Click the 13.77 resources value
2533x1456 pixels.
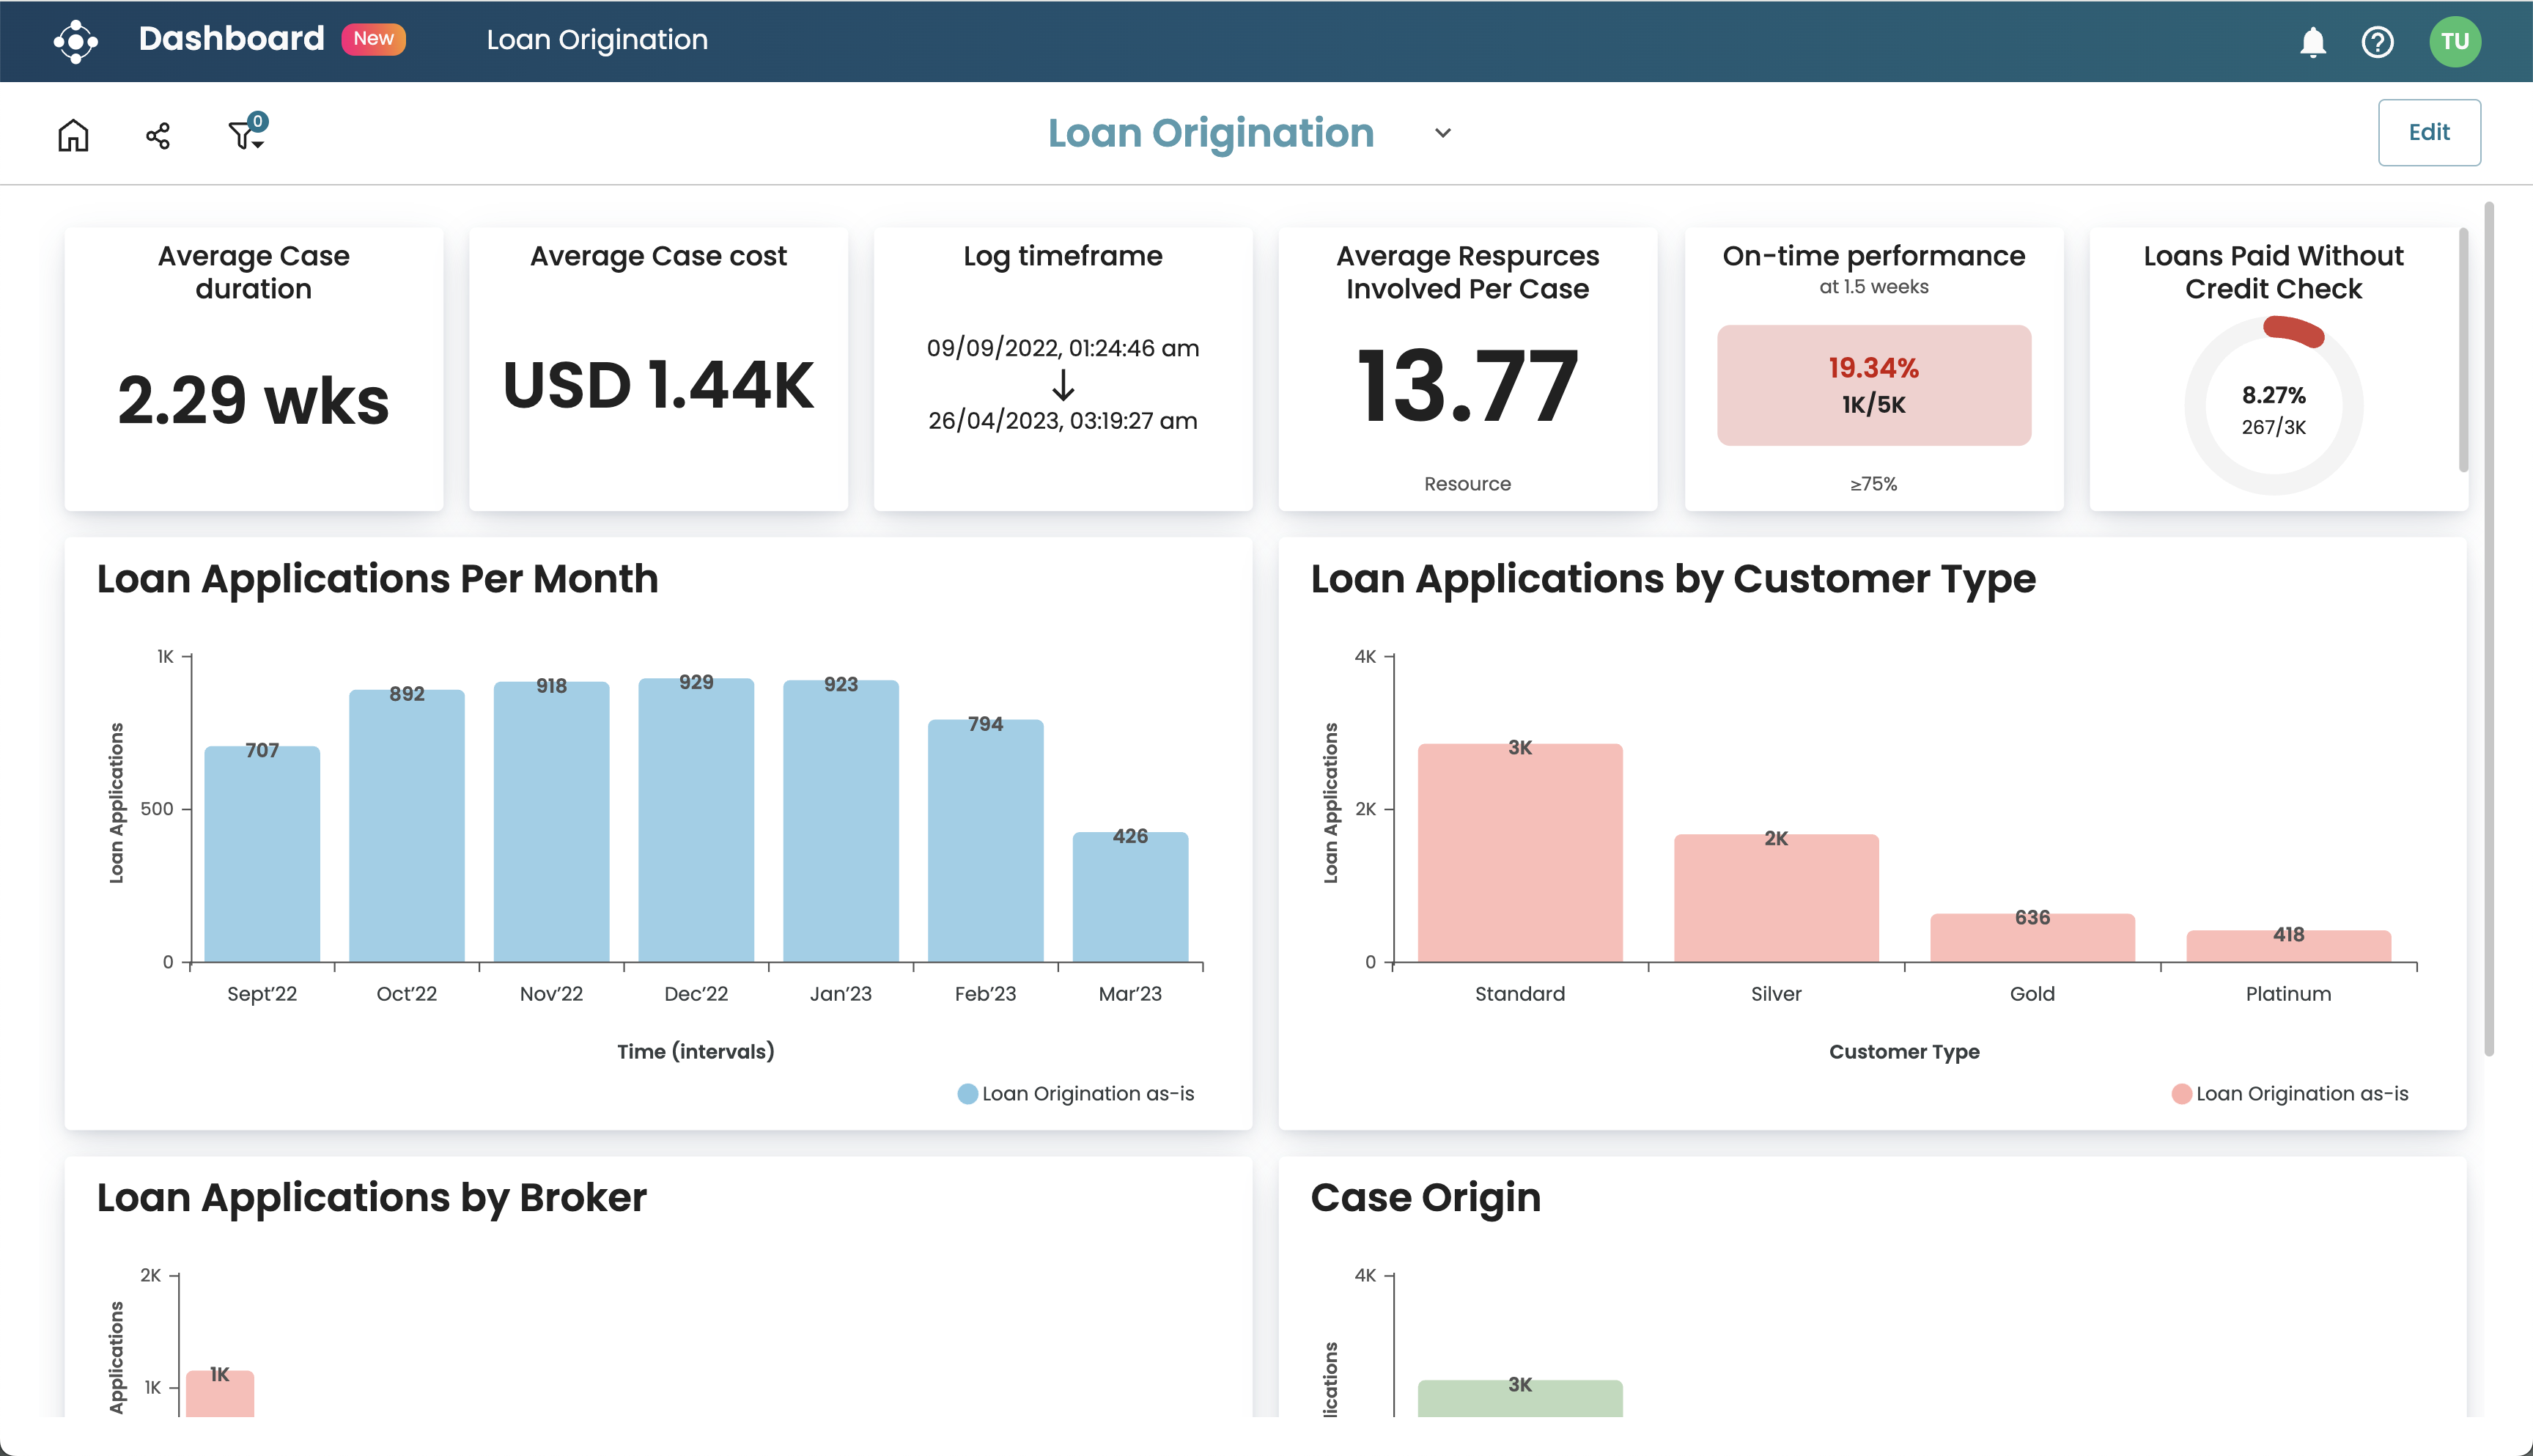tap(1467, 385)
